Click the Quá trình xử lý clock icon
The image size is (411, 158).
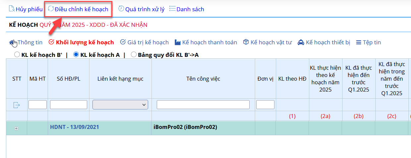pyautogui.click(x=121, y=9)
